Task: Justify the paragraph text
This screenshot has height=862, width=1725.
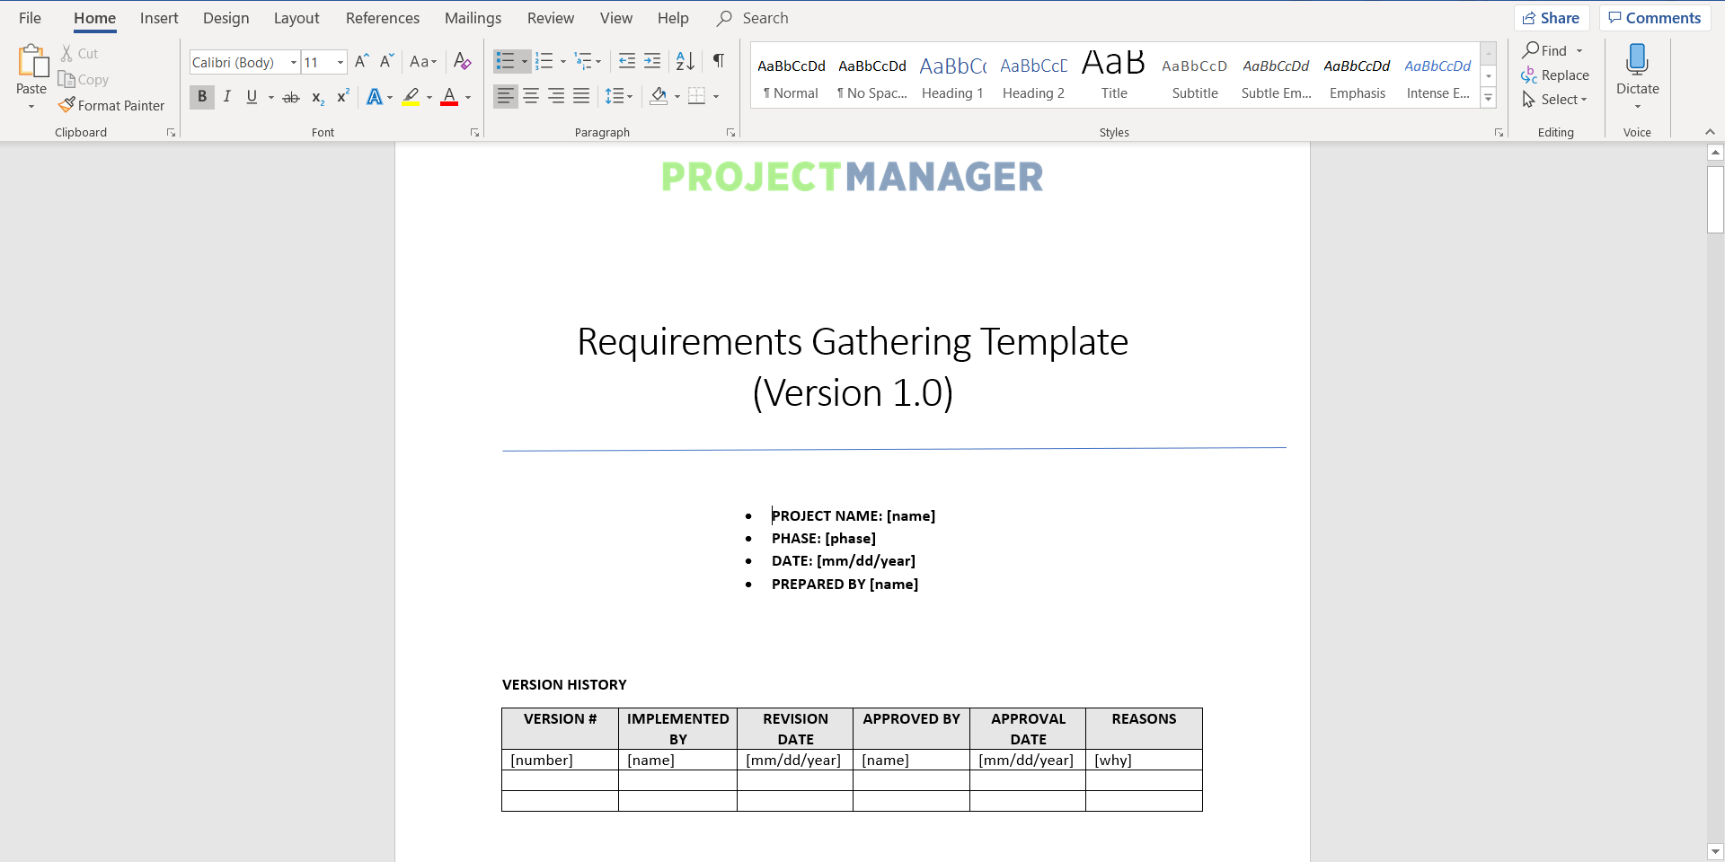Action: pos(581,96)
